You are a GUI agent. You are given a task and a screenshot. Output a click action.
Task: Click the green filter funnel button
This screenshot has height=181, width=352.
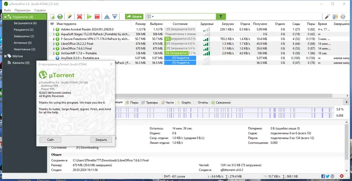click(221, 17)
